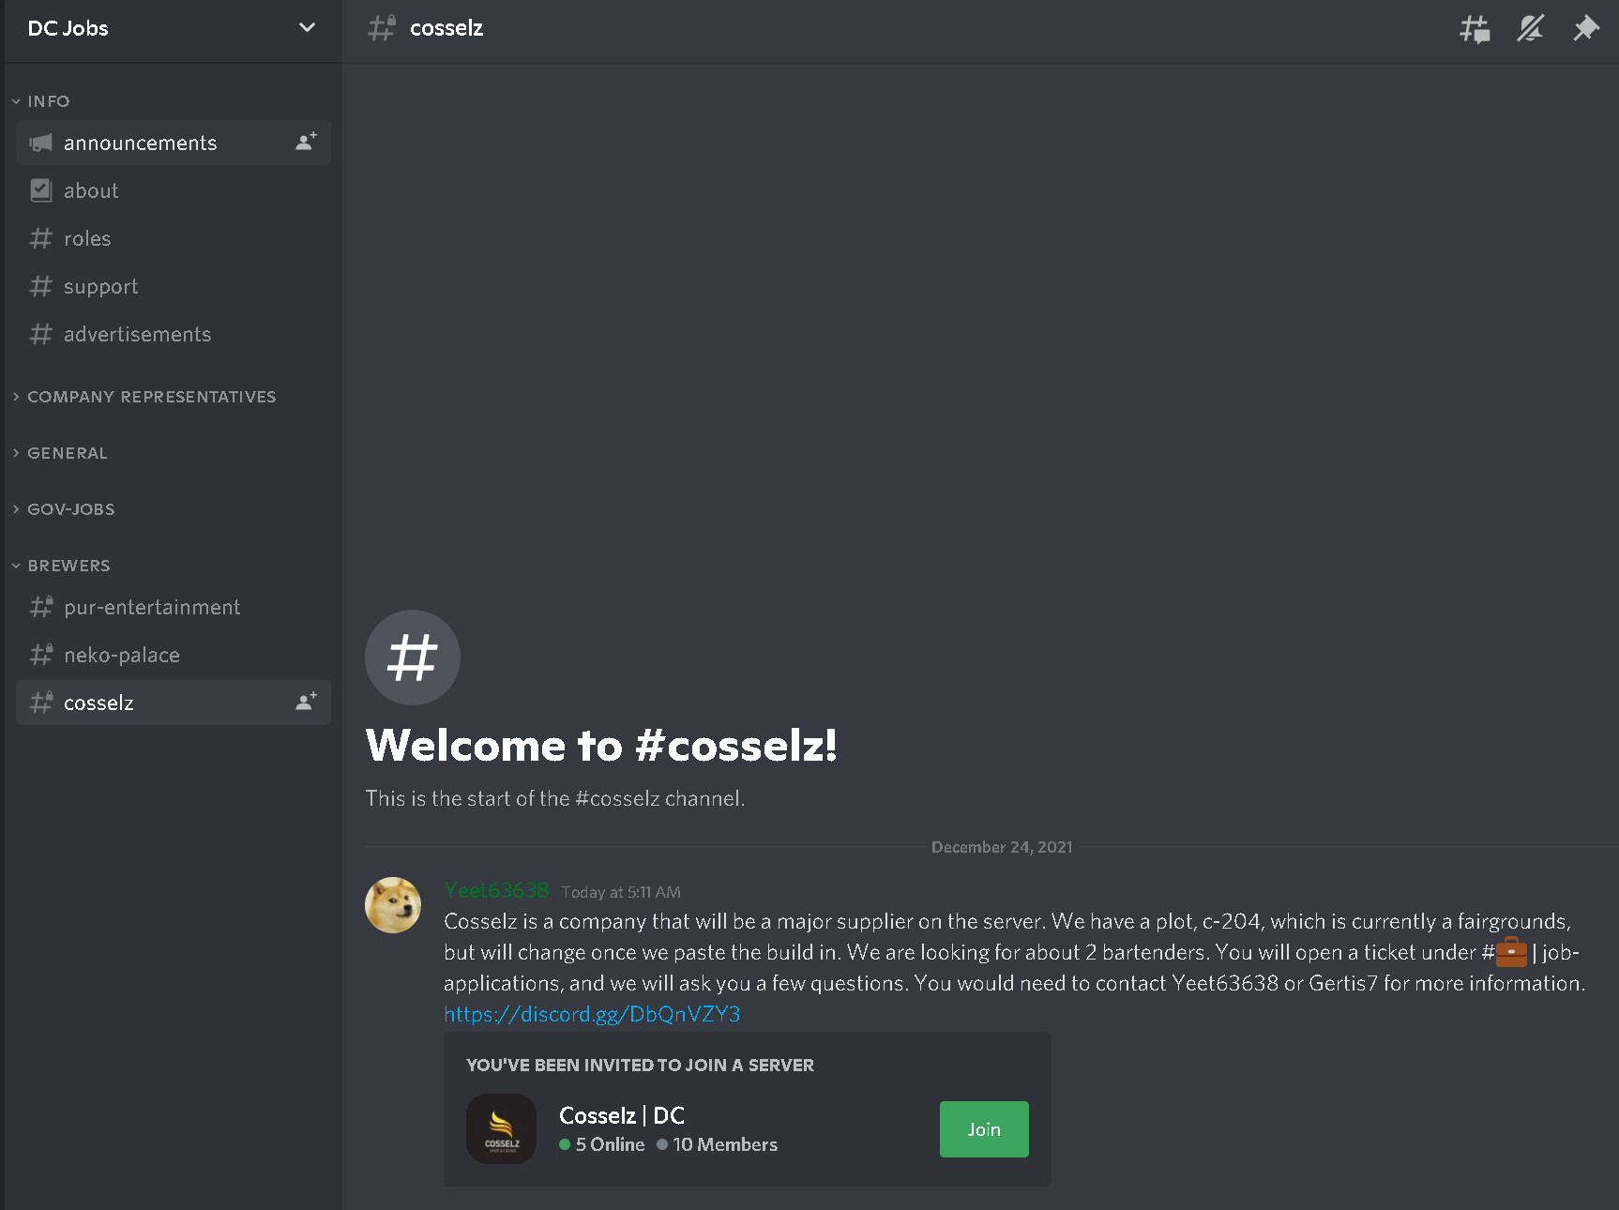Open the discord.gg/DbQnVZY3 invite link
This screenshot has width=1619, height=1210.
[x=592, y=1014]
